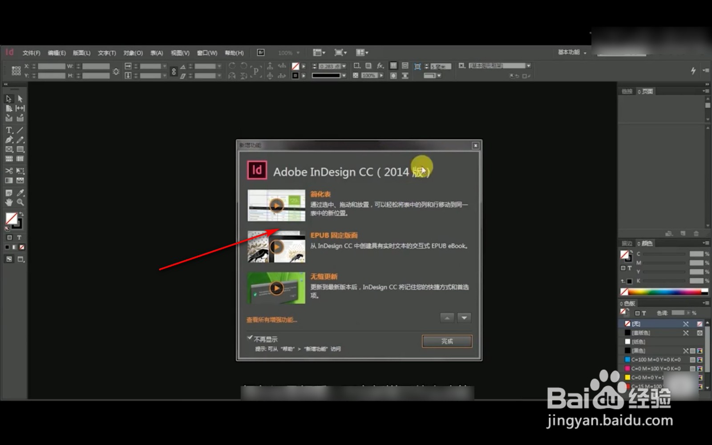
Task: Swap fill and stroke arrows in toolbox
Action: point(21,214)
